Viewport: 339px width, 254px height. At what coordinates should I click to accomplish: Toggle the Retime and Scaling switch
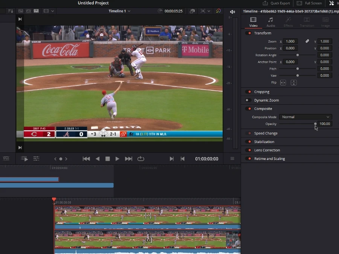pyautogui.click(x=249, y=158)
